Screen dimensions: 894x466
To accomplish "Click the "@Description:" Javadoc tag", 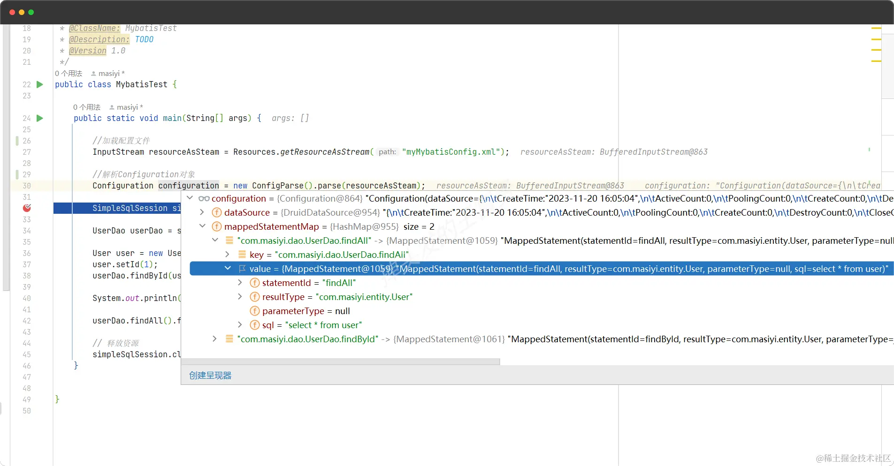I will coord(99,39).
